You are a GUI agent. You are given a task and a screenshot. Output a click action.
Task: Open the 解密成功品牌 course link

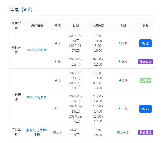point(37,97)
